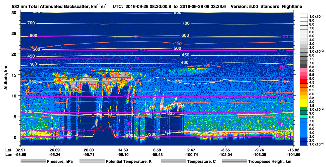Image resolution: width=326 pixels, height=167 pixels.
Task: Click the latitude value 2.47
Action: pyautogui.click(x=191, y=150)
